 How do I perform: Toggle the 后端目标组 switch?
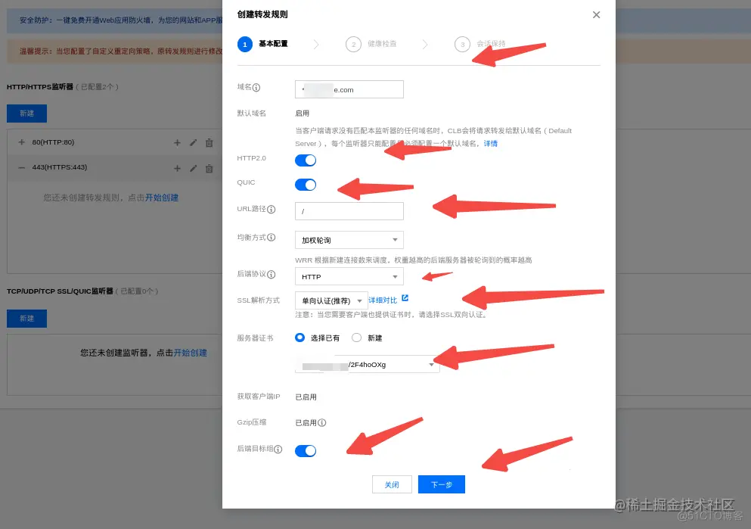306,451
